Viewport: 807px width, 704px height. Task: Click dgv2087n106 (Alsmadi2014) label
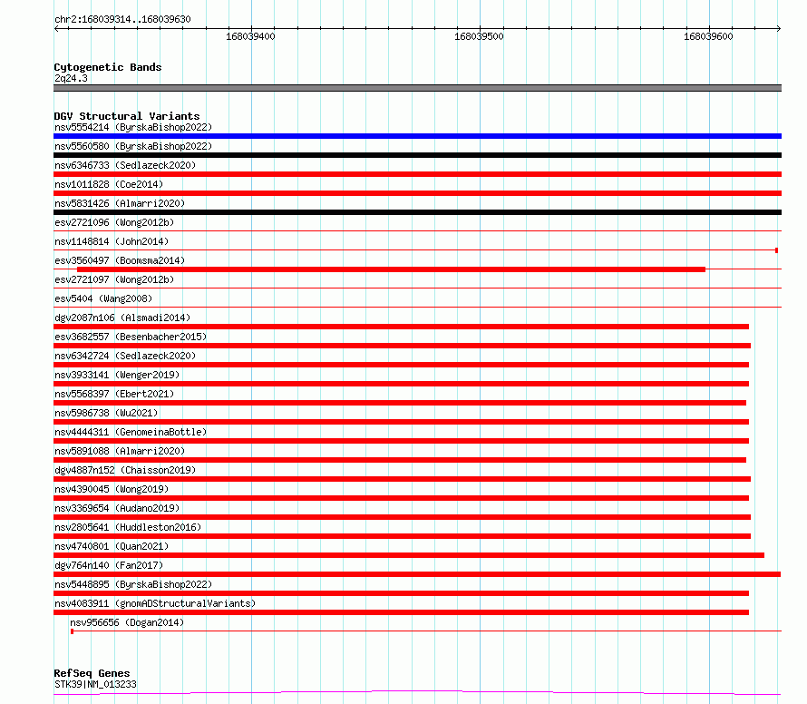122,318
